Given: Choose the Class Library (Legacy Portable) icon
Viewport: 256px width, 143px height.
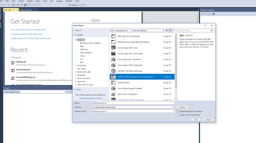Looking at the screenshot, I should tap(113, 88).
